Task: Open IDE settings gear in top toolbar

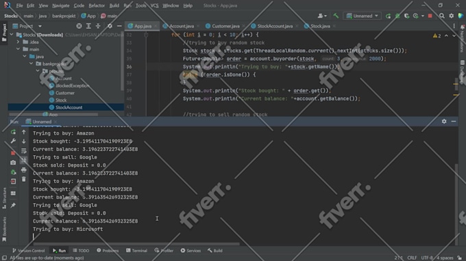Action: [452, 16]
